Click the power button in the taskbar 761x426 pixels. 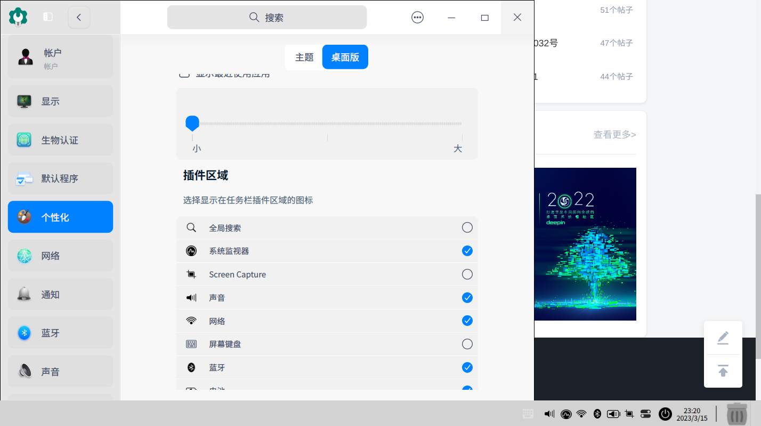coord(665,414)
